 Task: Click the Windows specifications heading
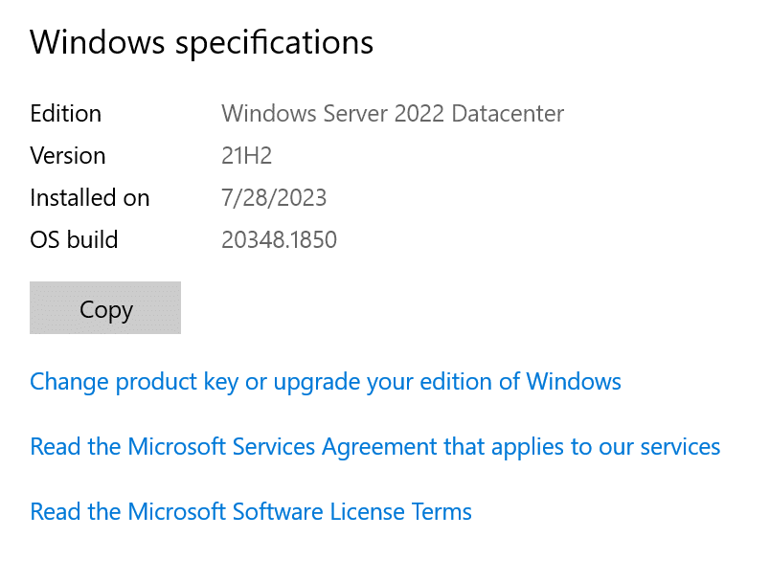point(201,42)
